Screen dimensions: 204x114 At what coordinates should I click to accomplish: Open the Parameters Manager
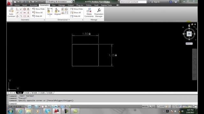tap(99, 13)
